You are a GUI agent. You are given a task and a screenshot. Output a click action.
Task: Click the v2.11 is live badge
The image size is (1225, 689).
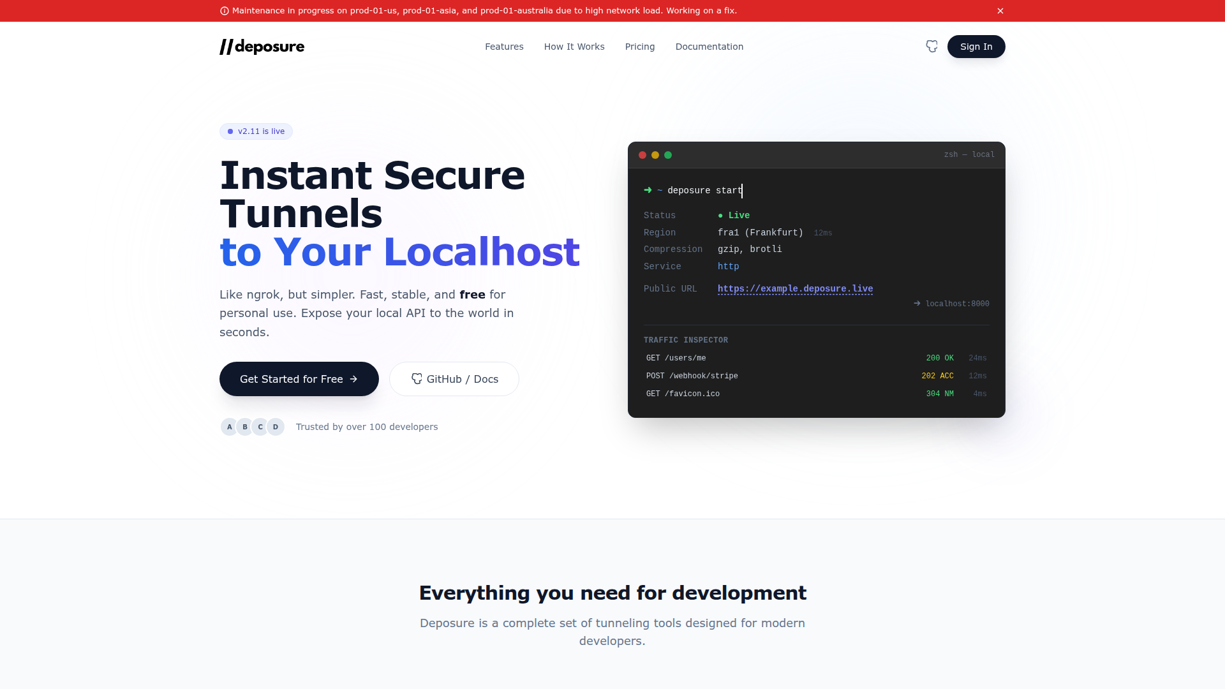256,131
